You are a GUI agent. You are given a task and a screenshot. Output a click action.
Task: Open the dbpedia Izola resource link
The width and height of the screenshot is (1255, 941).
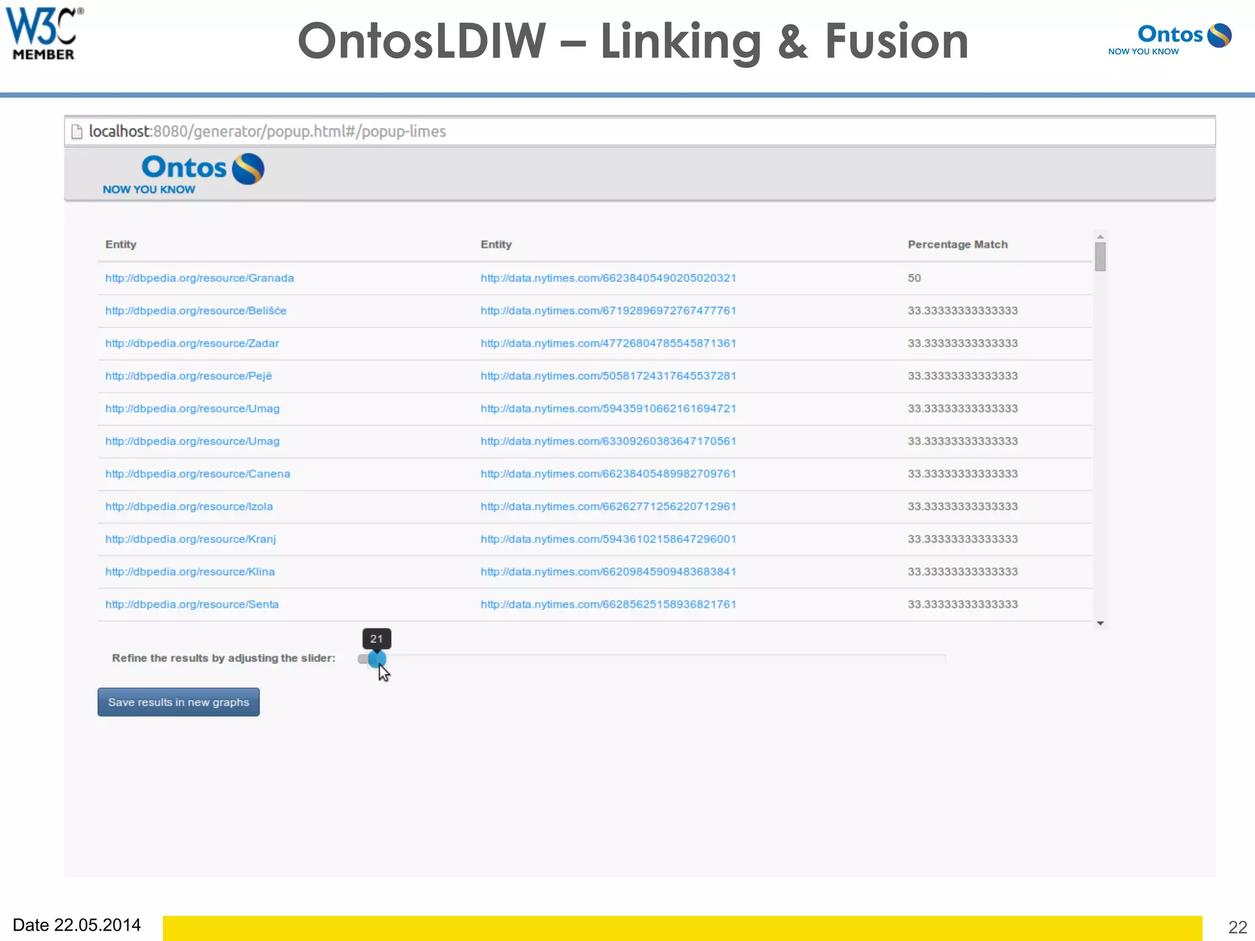189,506
